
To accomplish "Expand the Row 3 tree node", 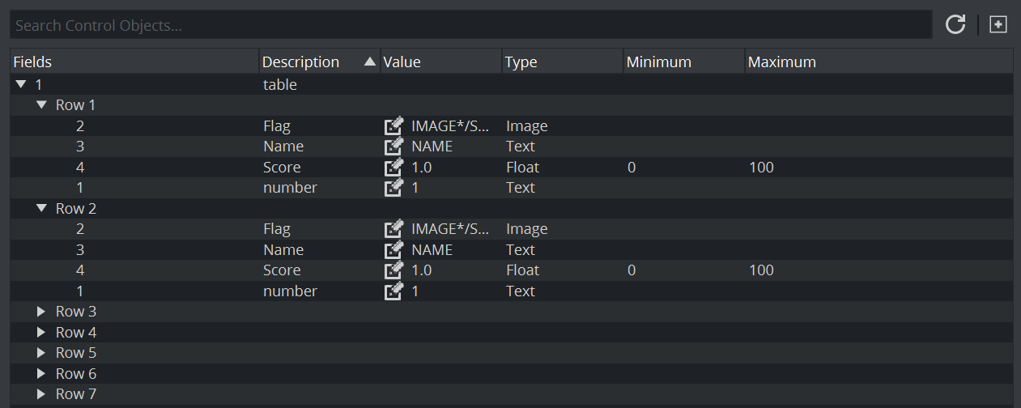I will pos(41,312).
